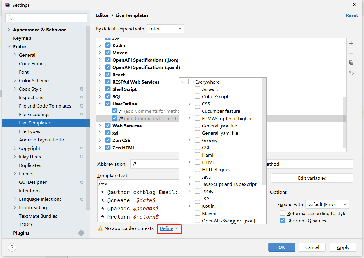Click the Remove (minus) template icon
This screenshot has width=364, height=258.
[351, 53]
